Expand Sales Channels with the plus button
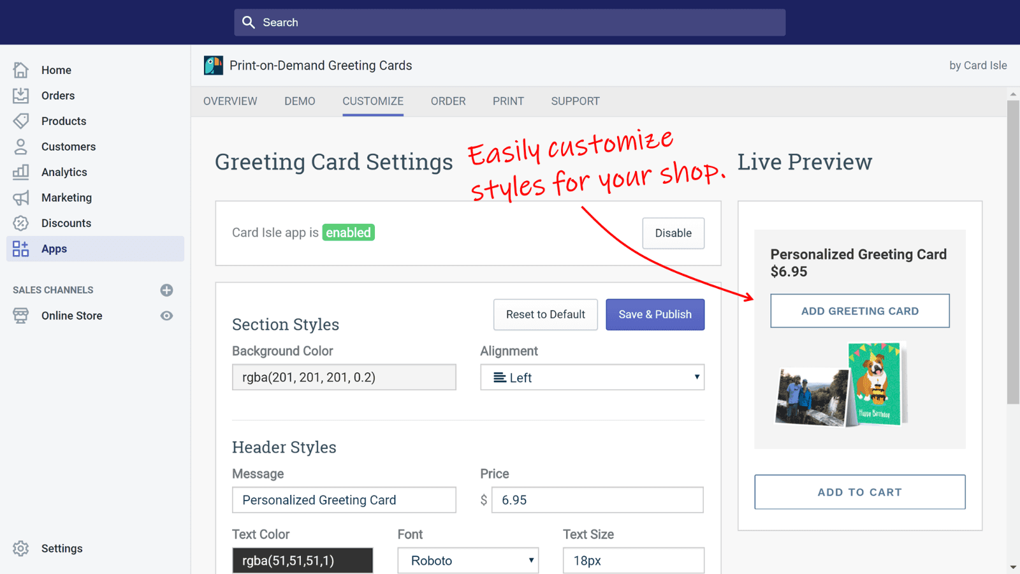The height and width of the screenshot is (574, 1020). click(x=166, y=290)
